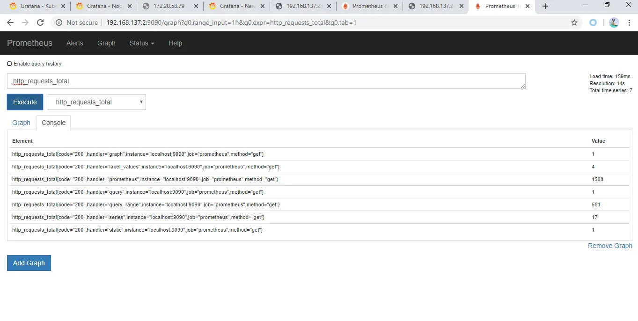Image resolution: width=638 pixels, height=321 pixels.
Task: Click the value 17
Action: (x=594, y=217)
